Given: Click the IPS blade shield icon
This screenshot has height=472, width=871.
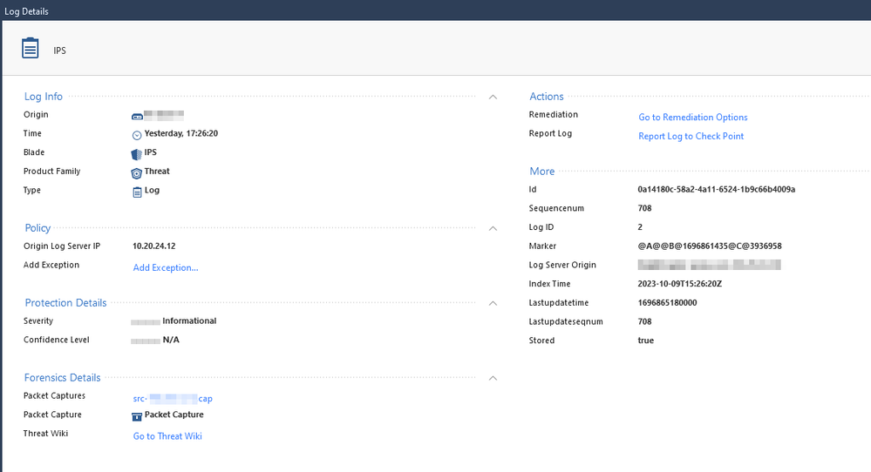Looking at the screenshot, I should click(x=137, y=153).
